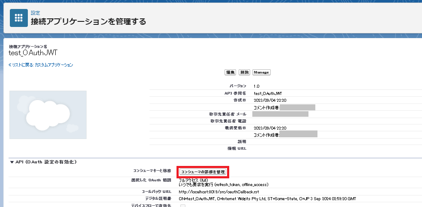The image size is (422, 207).
Task: Click the Setup app grid icon
Action: 19,18
